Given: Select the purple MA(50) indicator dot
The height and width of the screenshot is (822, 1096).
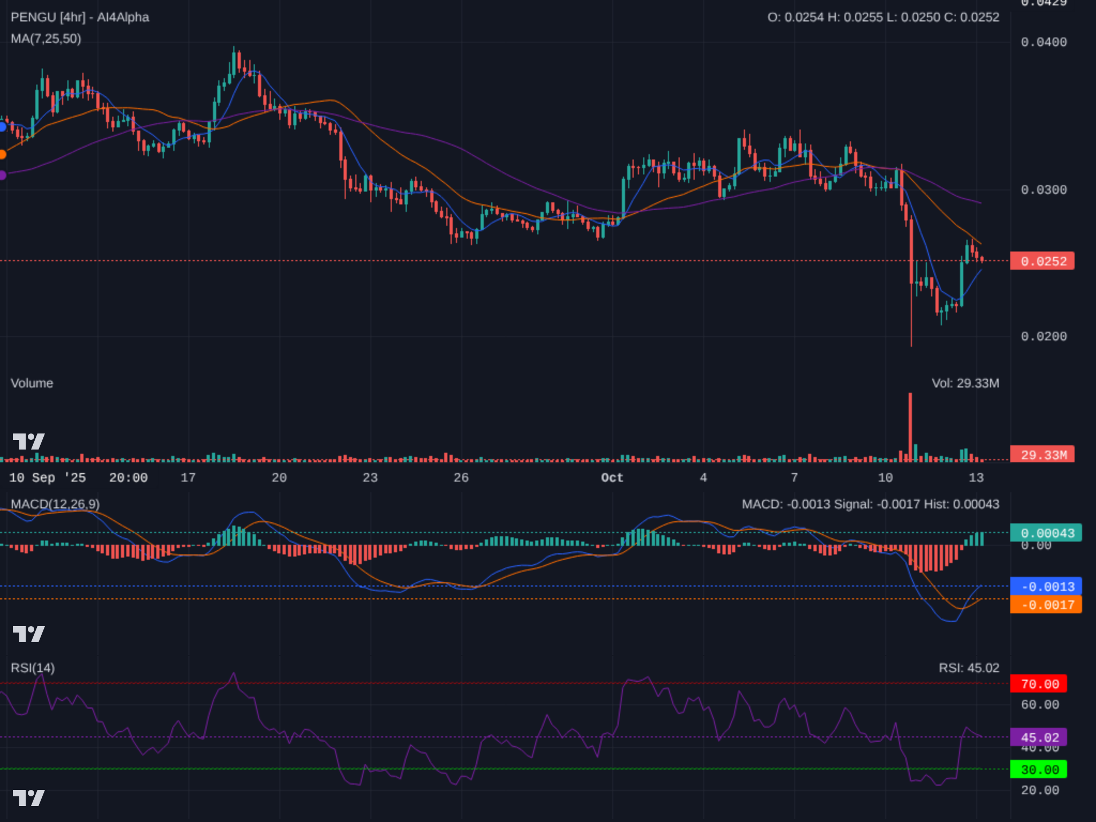Looking at the screenshot, I should [x=2, y=174].
